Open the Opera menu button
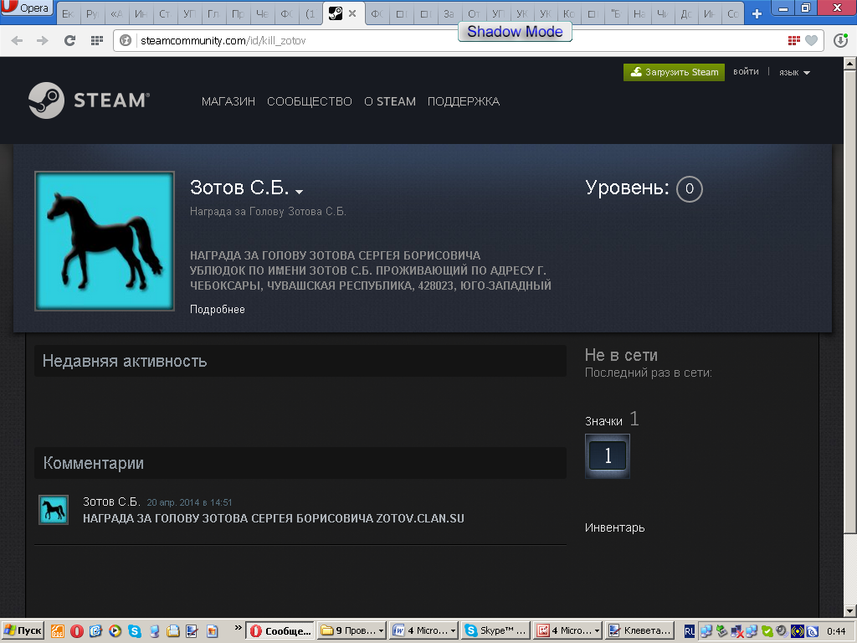This screenshot has width=857, height=643. point(27,8)
